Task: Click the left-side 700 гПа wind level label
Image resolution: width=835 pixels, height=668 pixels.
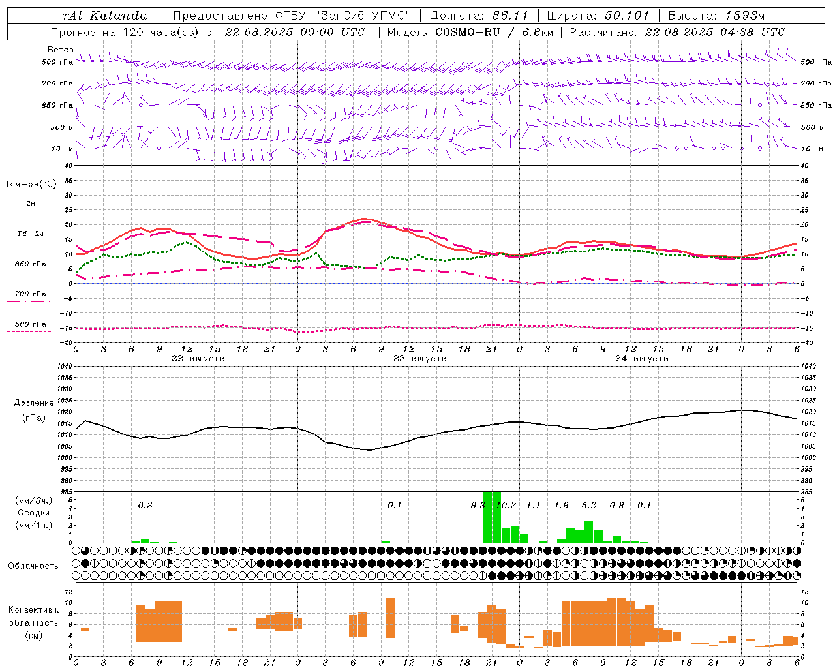Action: [57, 83]
